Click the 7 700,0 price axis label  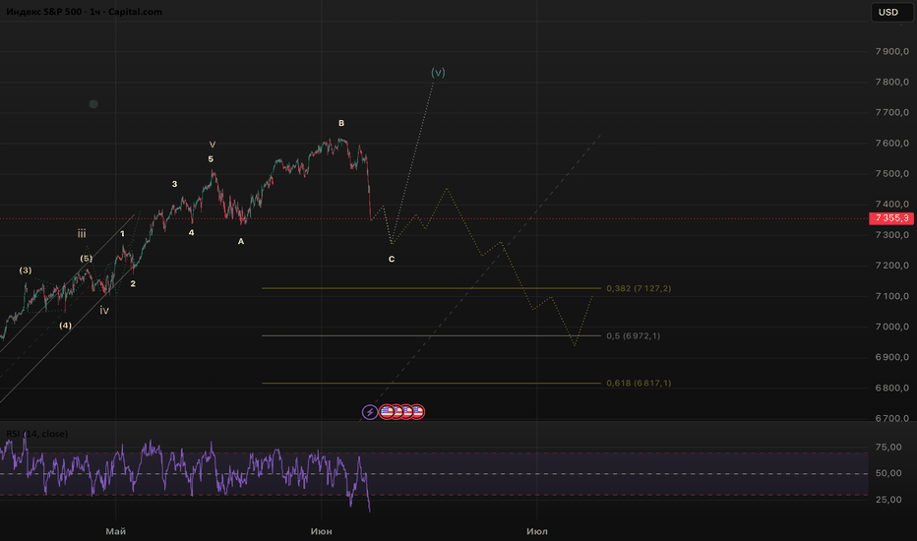click(x=892, y=112)
